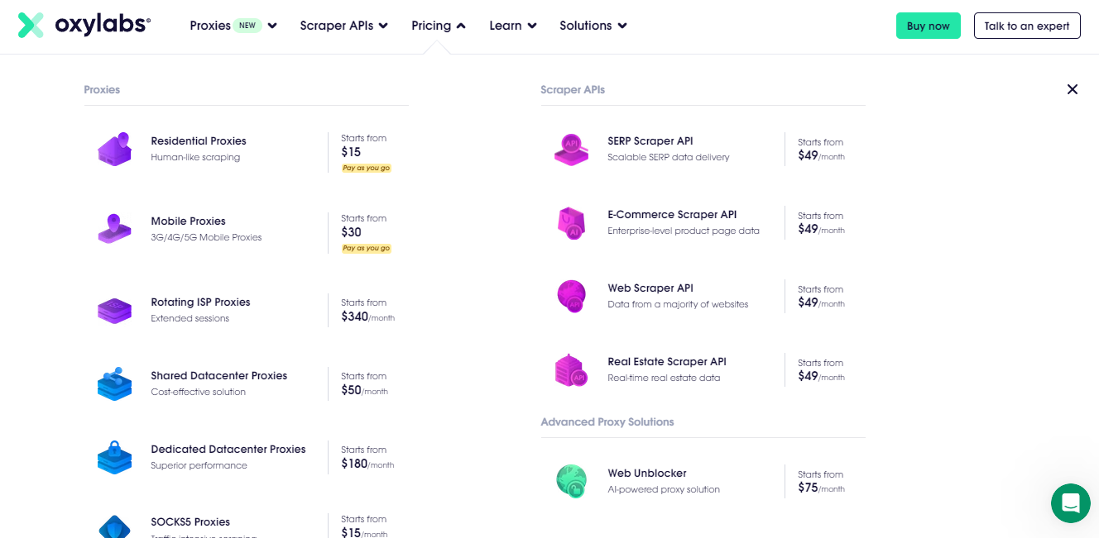Click the NEW badge next to Proxies
This screenshot has width=1099, height=538.
tap(247, 26)
